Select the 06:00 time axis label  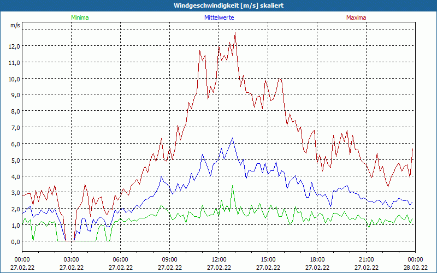[121, 259]
